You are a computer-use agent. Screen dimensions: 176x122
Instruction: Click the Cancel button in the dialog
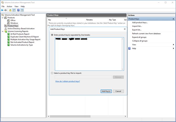[118, 91]
